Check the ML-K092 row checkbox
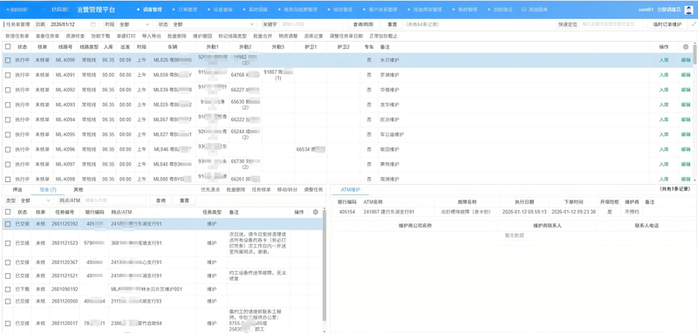 tap(8, 90)
